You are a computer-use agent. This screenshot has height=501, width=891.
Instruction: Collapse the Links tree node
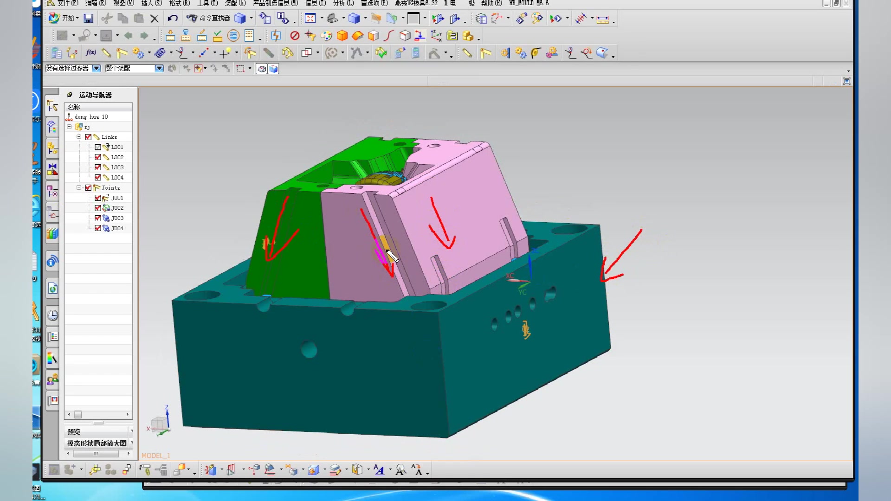coord(79,137)
